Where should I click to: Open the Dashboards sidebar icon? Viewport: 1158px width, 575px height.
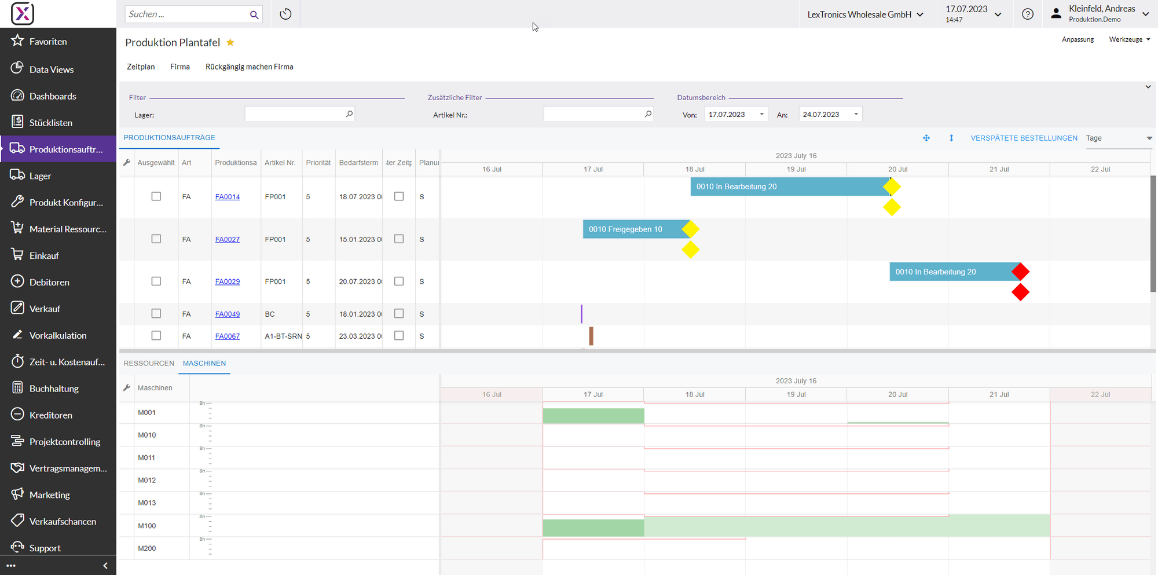[17, 96]
